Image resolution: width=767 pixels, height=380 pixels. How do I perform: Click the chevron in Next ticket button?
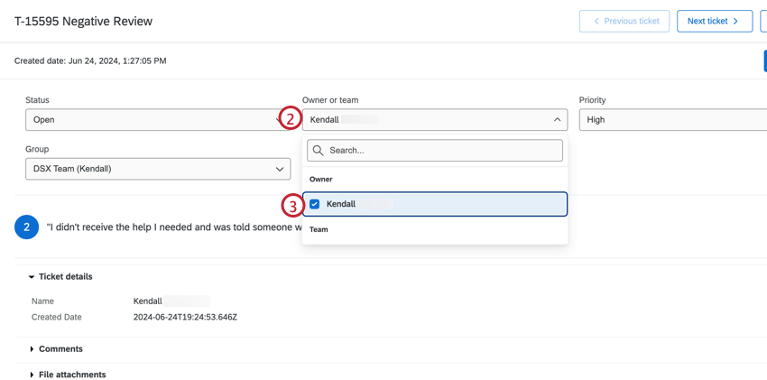pos(736,21)
